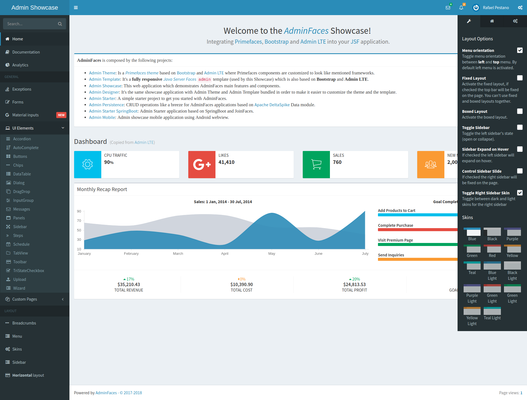Screen dimensions: 527x400
Task: Follow the Apache DeltaSpike link
Action: pos(272,105)
